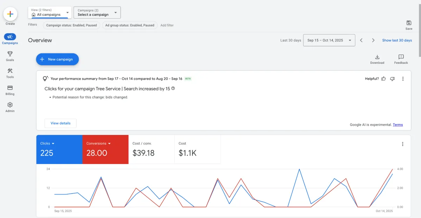Screen dimensions: 421x218
Task: Mark performance summary as unhelpful (thumbs down)
Action: 392,79
